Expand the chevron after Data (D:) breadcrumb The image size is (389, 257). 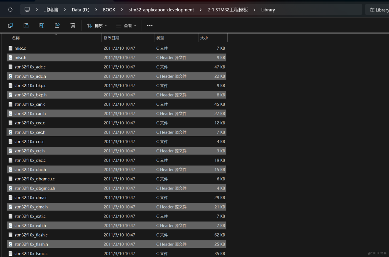96,10
